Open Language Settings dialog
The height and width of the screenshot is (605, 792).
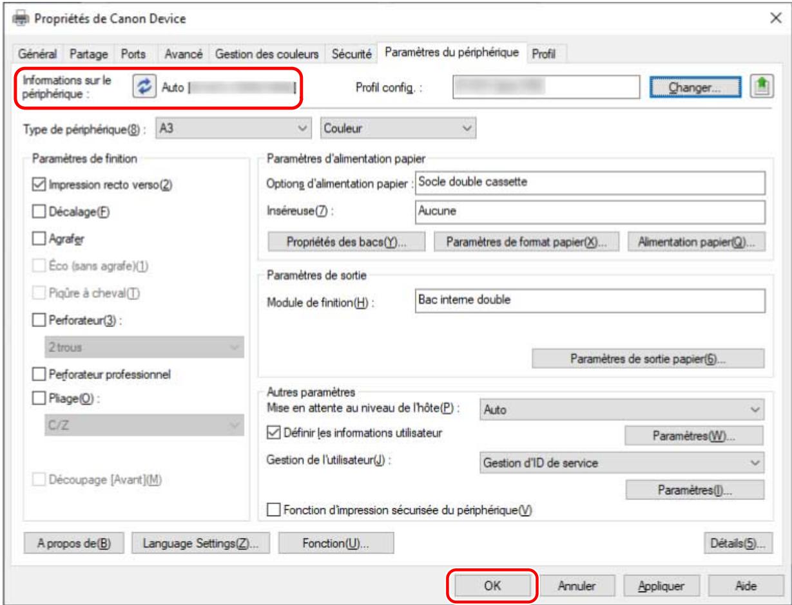pos(200,544)
